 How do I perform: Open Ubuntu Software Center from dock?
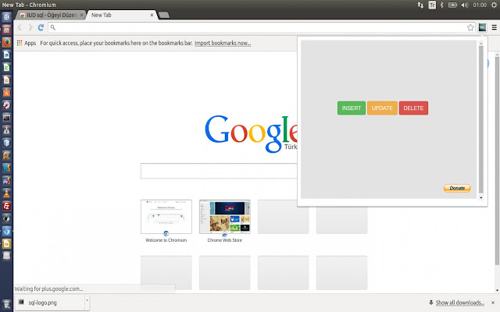click(6, 92)
